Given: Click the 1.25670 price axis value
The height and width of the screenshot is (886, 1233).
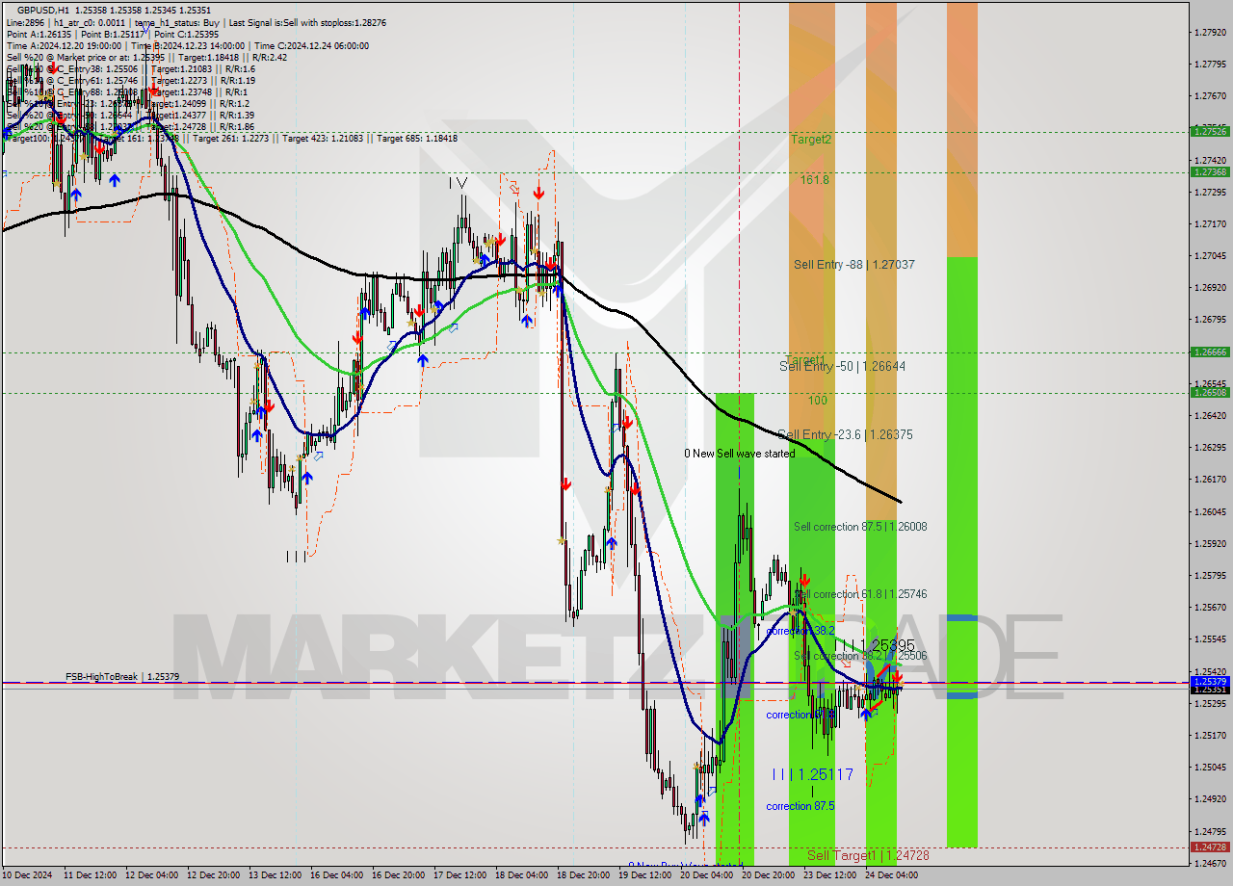Looking at the screenshot, I should [x=1209, y=607].
